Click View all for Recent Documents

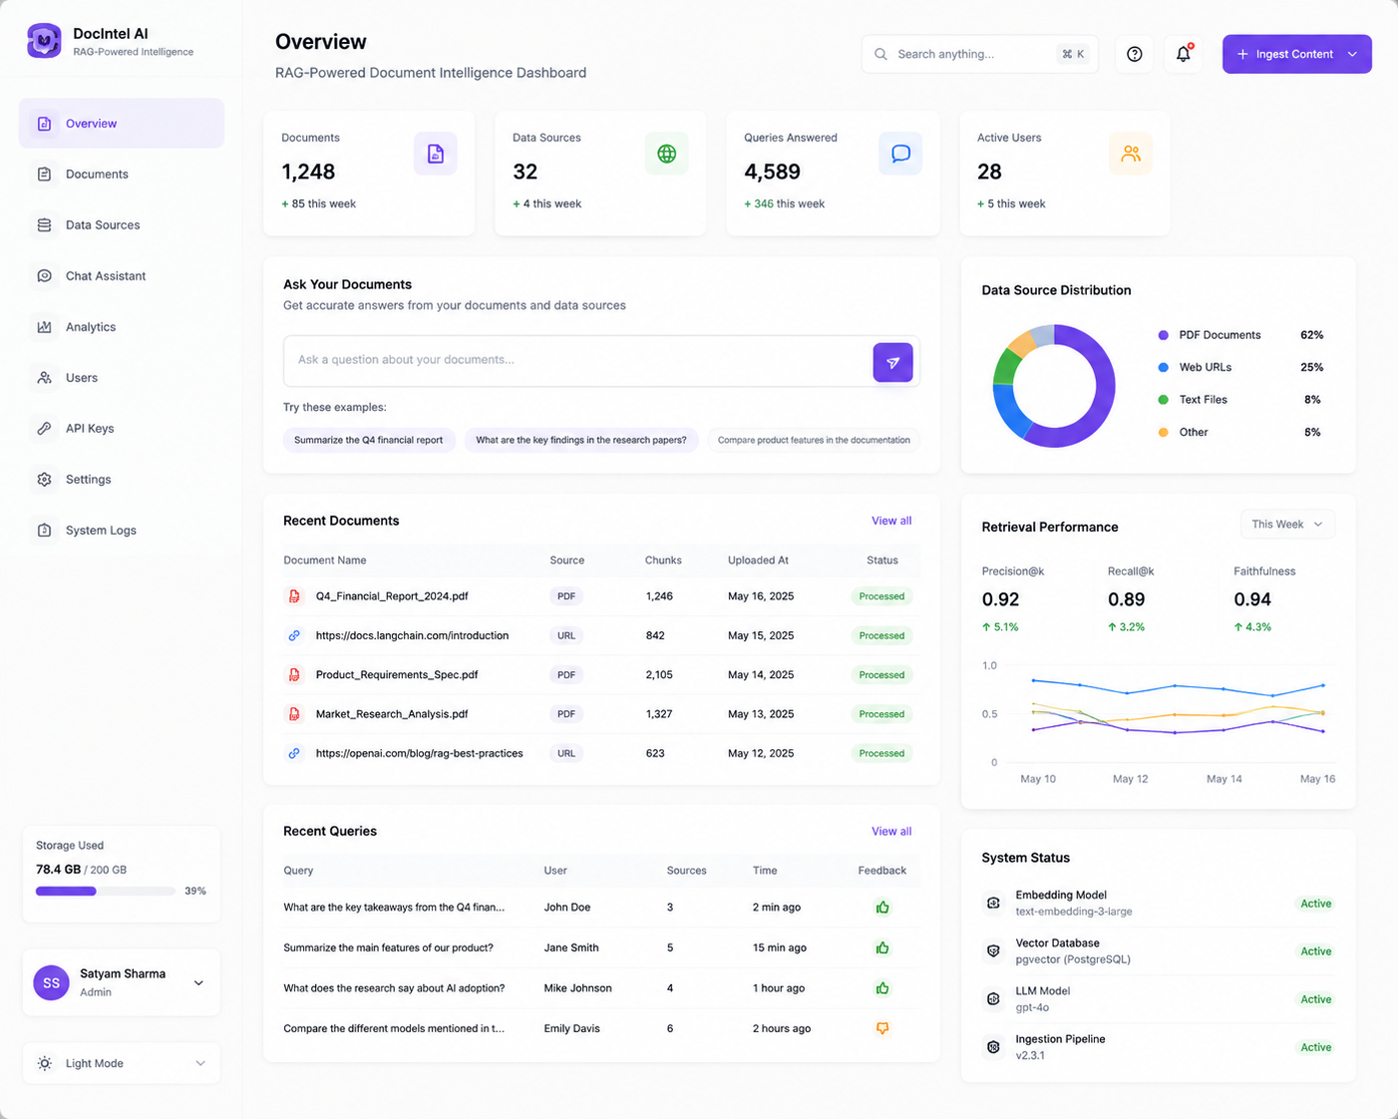point(891,521)
